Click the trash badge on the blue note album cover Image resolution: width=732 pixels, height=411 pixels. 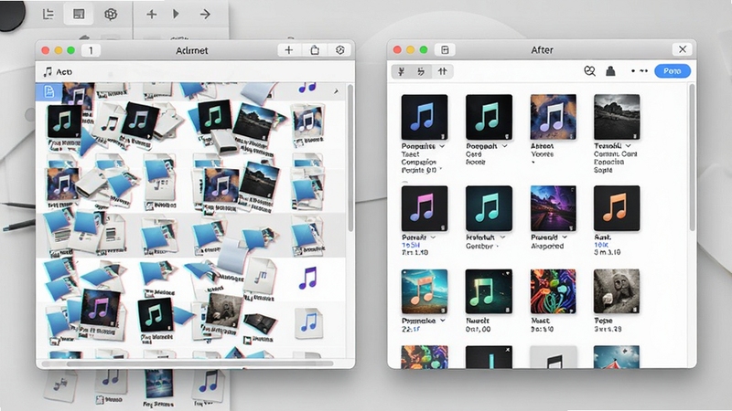[443, 136]
